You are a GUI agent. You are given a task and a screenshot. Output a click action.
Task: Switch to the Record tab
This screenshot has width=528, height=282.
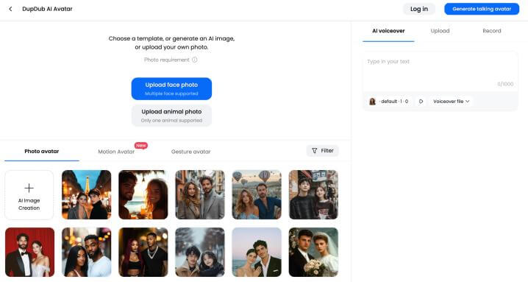click(492, 31)
